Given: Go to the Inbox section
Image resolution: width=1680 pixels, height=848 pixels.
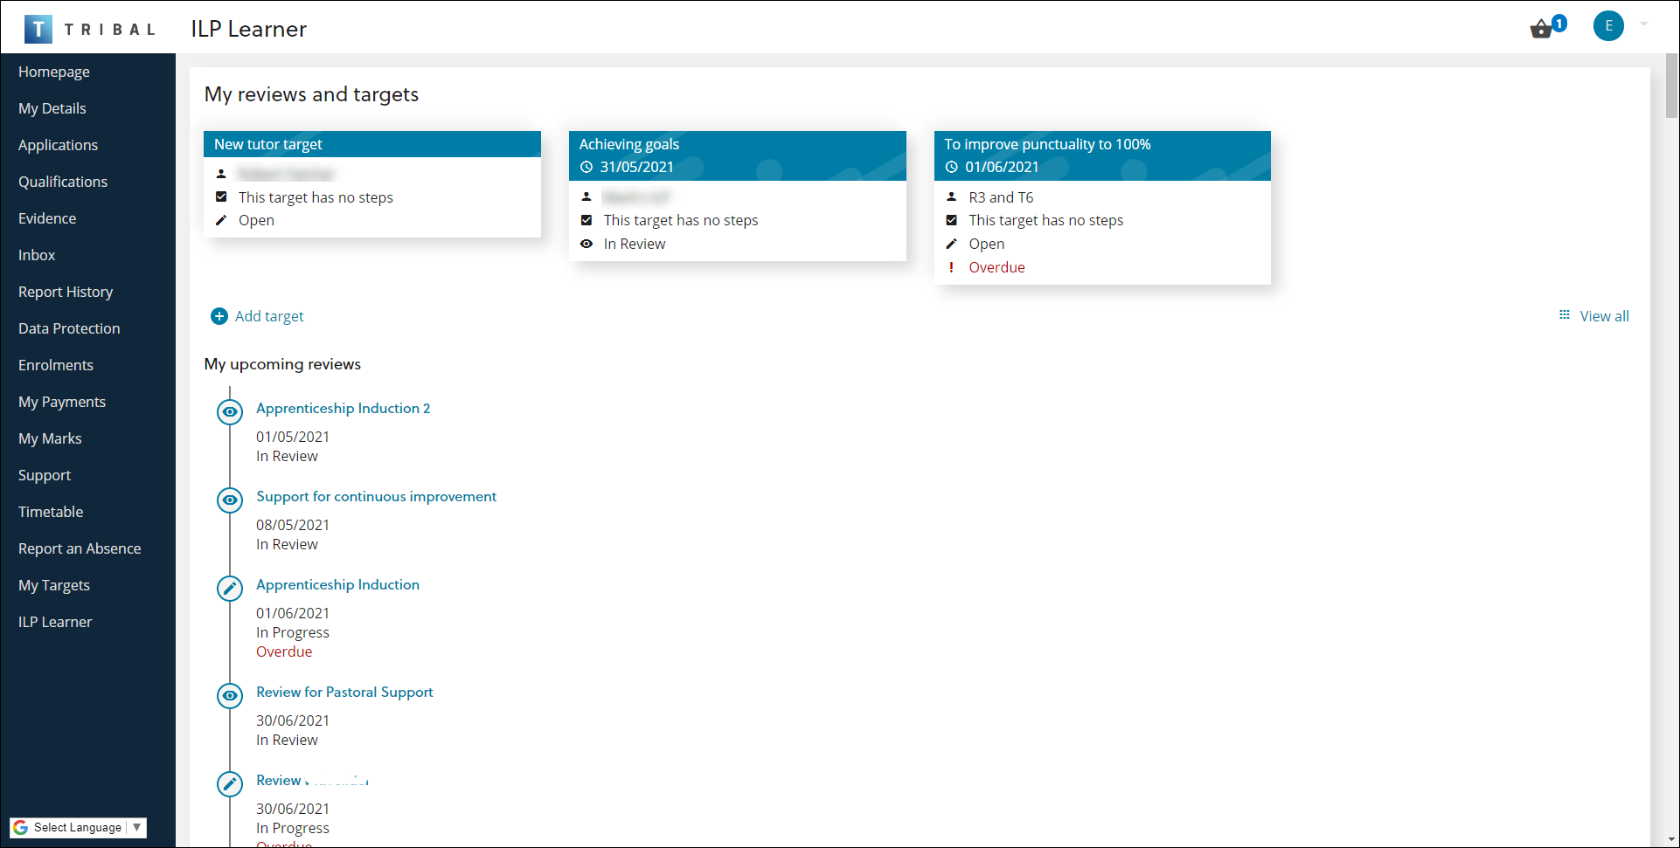Looking at the screenshot, I should [37, 255].
